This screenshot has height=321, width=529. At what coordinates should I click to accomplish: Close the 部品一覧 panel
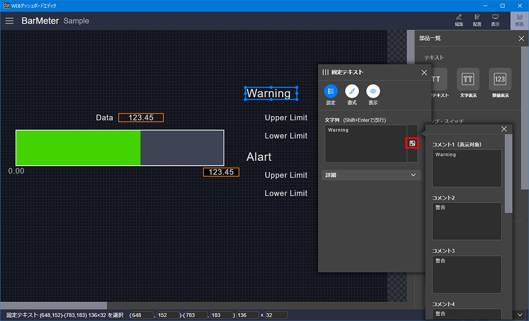pyautogui.click(x=521, y=38)
